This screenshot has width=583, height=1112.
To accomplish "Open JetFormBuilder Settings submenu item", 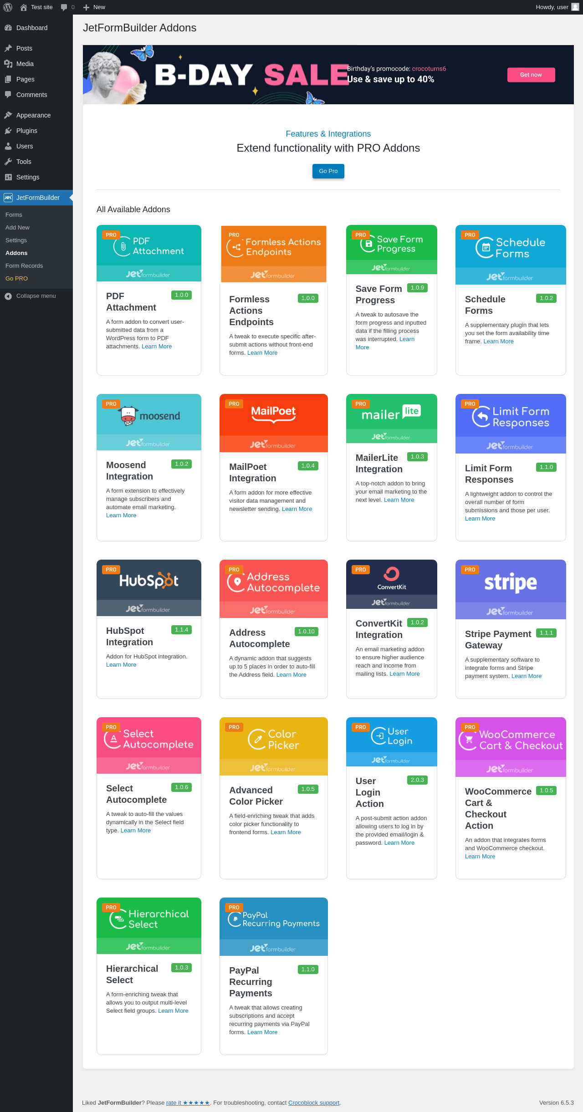I will (16, 240).
